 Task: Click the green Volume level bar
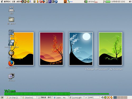tap(56, 94)
